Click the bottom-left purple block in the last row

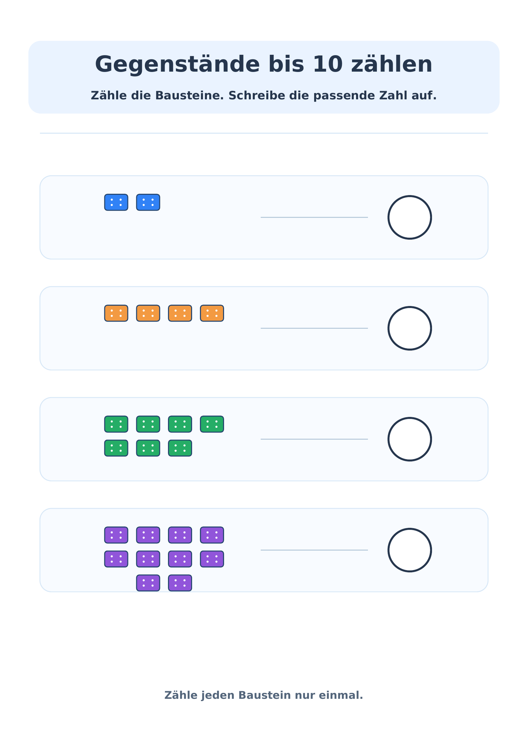tap(148, 583)
